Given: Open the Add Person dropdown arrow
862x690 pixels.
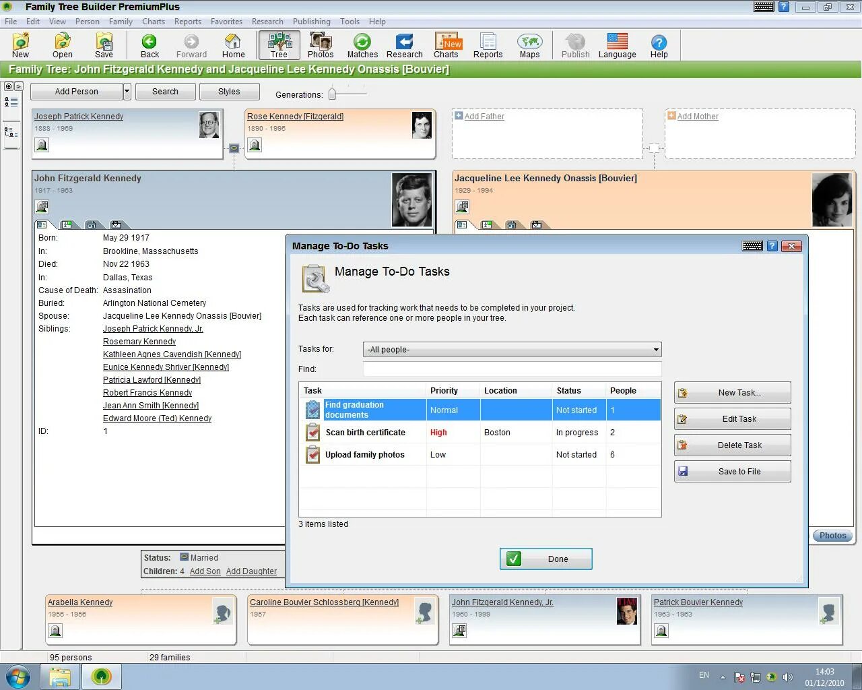Looking at the screenshot, I should pyautogui.click(x=127, y=91).
